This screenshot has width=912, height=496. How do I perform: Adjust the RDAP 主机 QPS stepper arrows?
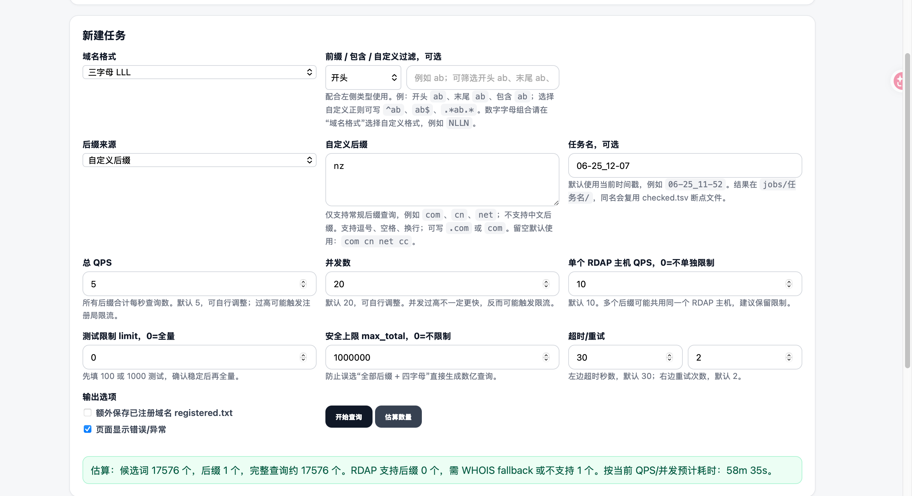[789, 284]
